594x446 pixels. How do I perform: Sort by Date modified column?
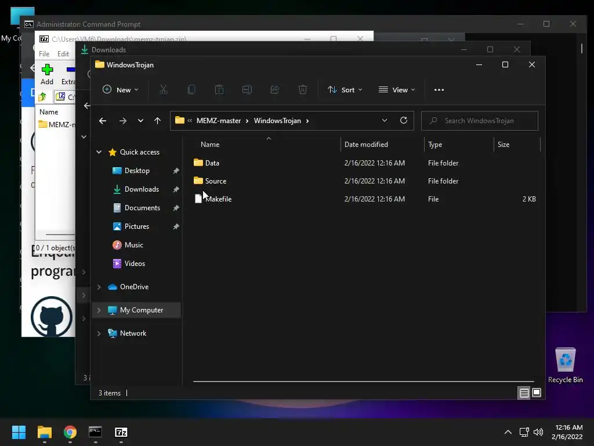click(x=366, y=145)
